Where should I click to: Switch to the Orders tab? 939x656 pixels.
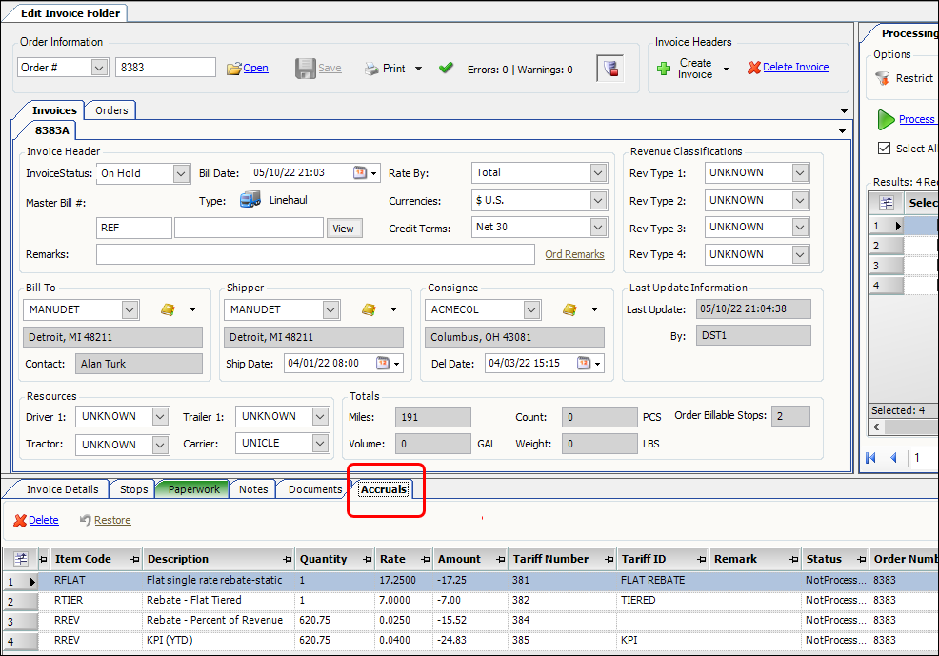click(x=111, y=110)
